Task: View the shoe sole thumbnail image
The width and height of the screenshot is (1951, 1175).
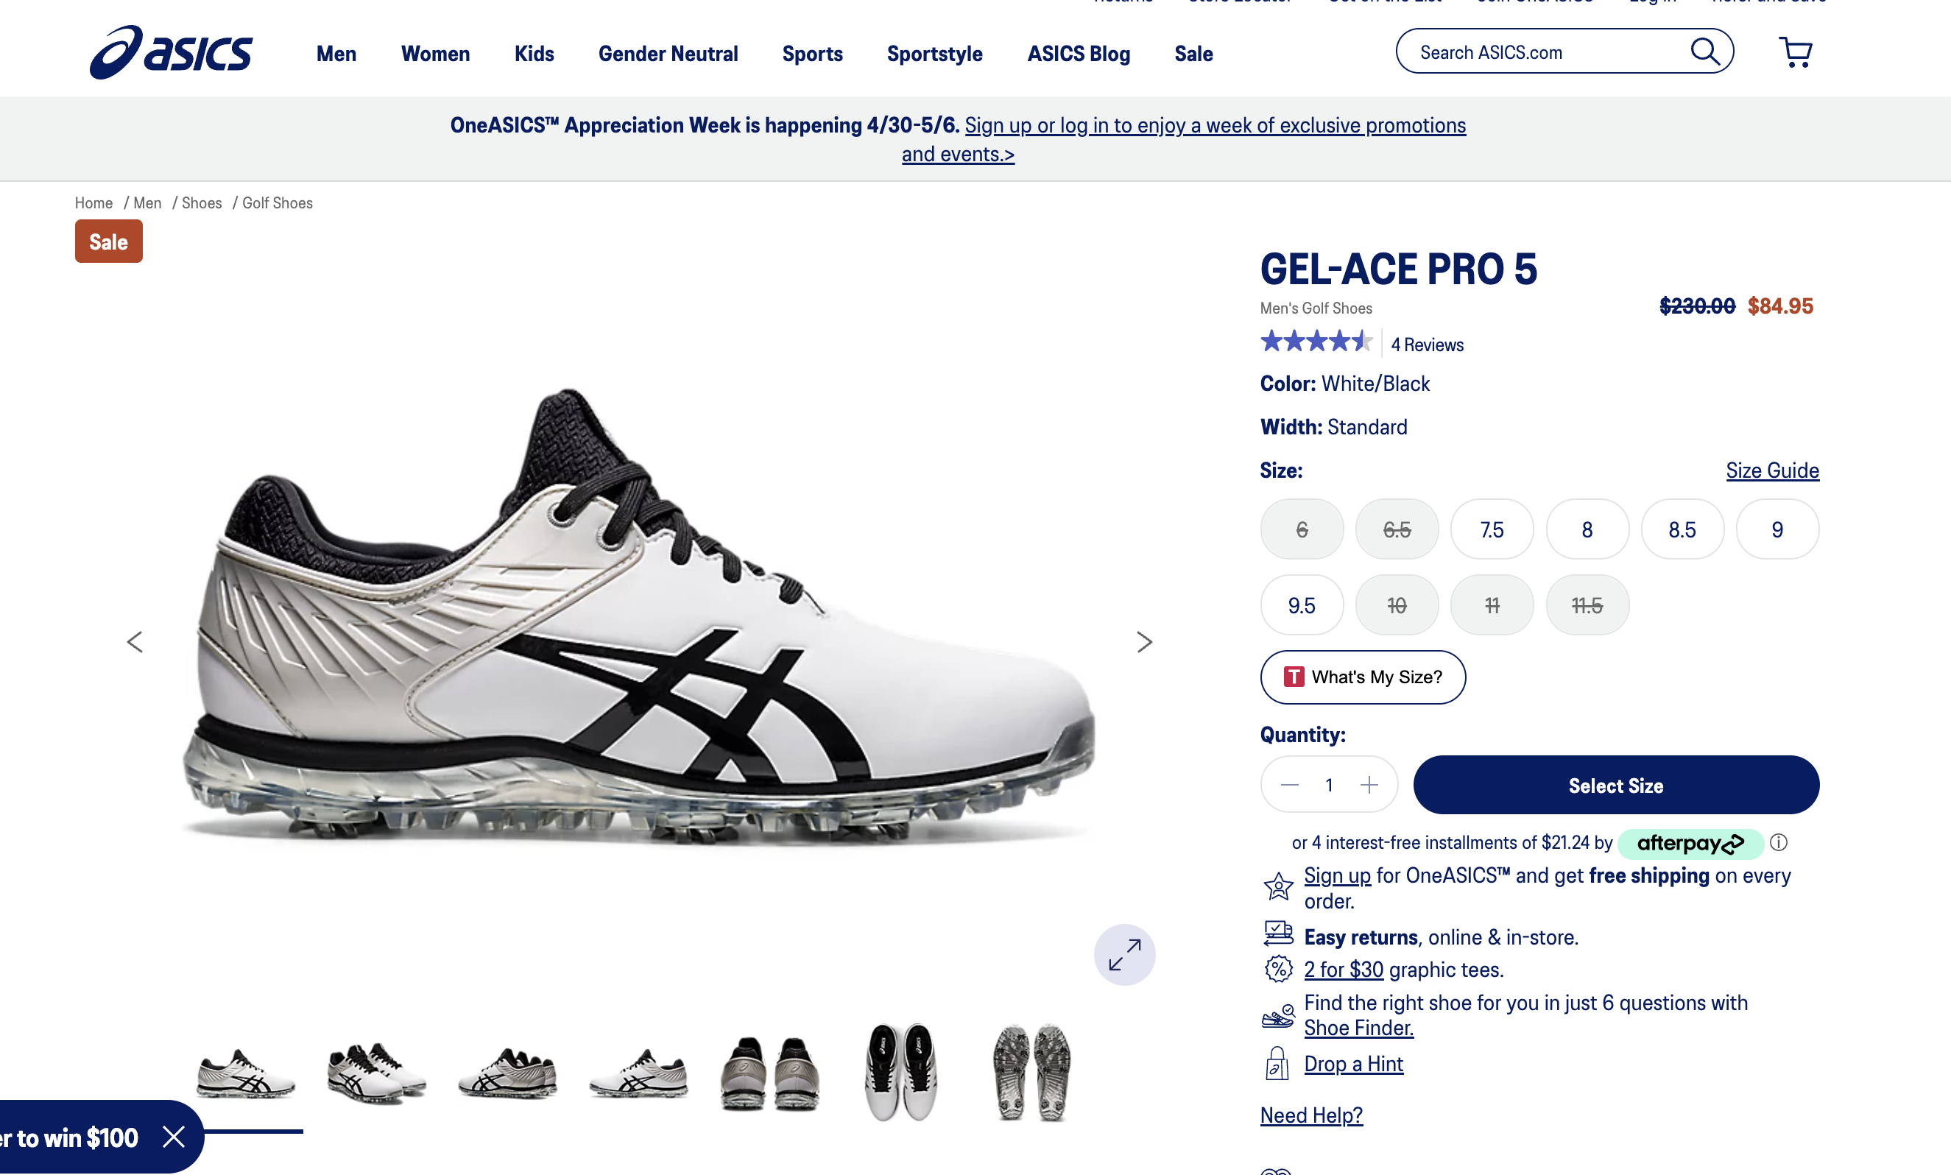Action: (1031, 1073)
